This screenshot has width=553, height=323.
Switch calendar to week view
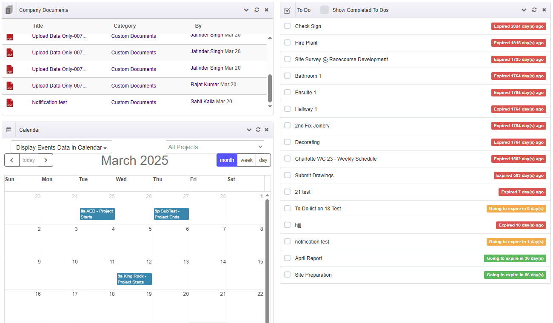246,160
